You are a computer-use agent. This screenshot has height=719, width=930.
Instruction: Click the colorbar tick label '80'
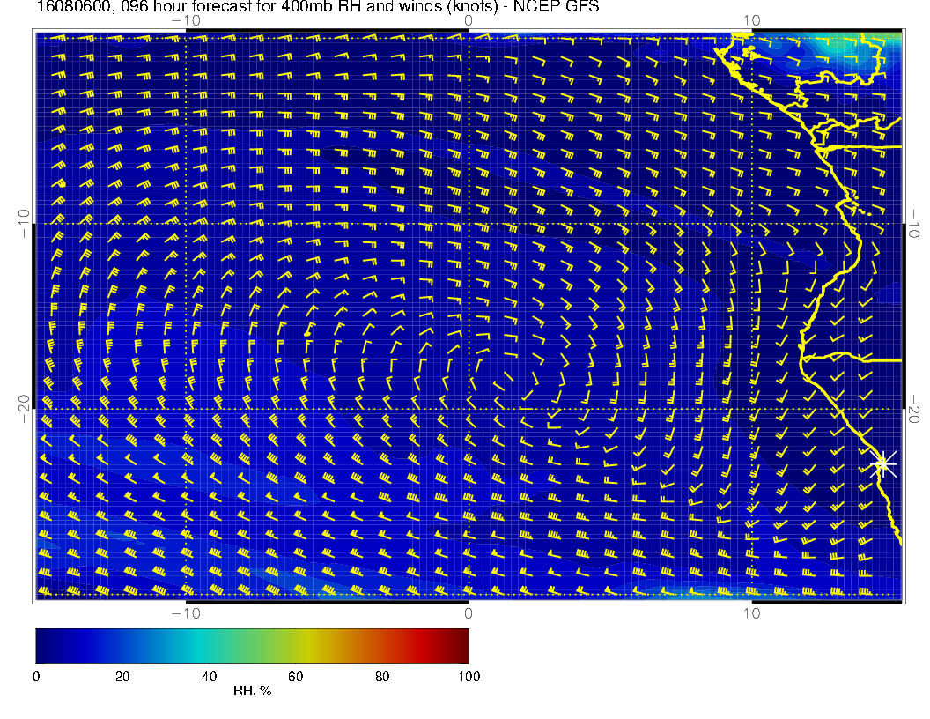382,676
